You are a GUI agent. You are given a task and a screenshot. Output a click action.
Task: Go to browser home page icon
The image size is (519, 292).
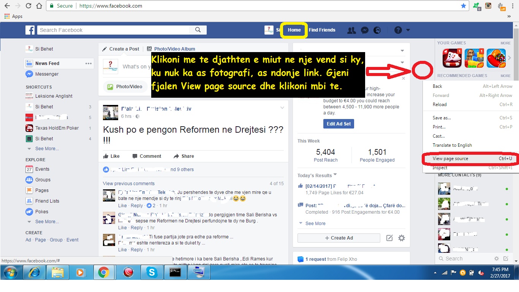pyautogui.click(x=39, y=6)
